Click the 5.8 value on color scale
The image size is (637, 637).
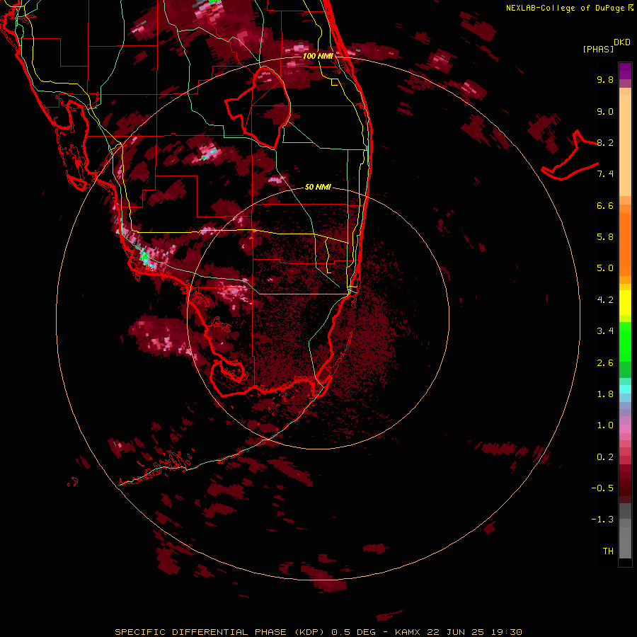(605, 237)
